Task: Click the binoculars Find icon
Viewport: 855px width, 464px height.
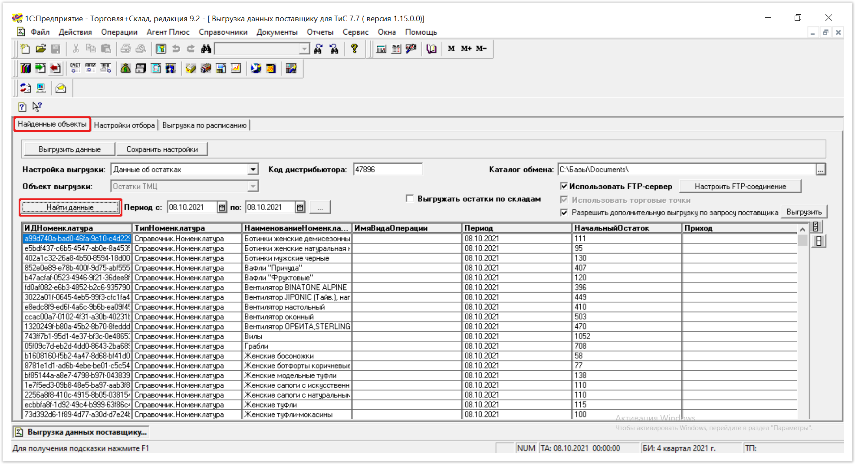Action: coord(206,49)
